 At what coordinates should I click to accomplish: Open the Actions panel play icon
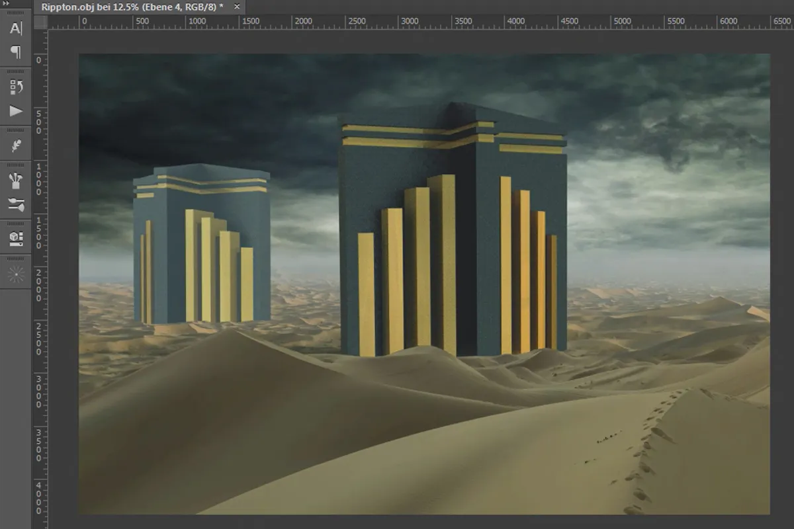[16, 111]
